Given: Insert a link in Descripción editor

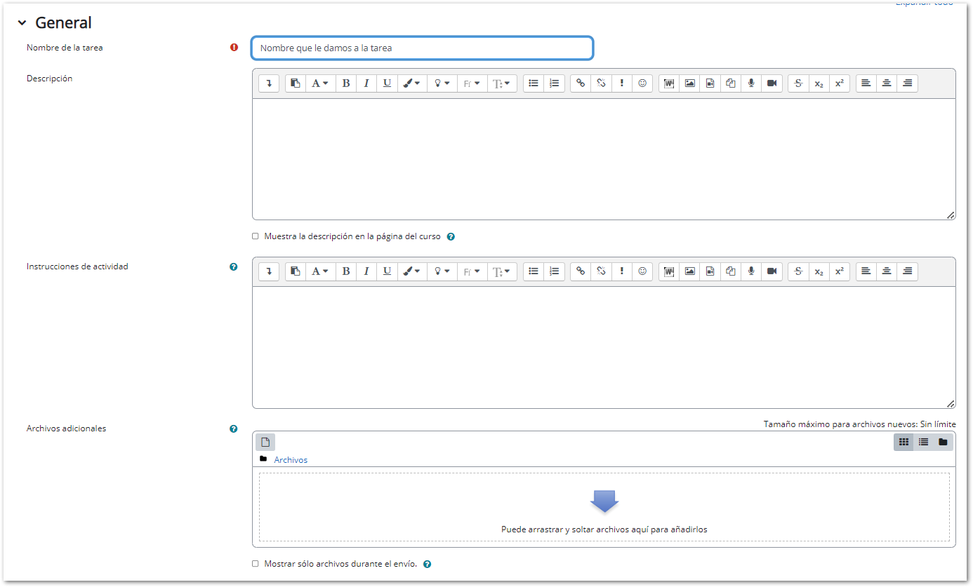Looking at the screenshot, I should point(581,83).
